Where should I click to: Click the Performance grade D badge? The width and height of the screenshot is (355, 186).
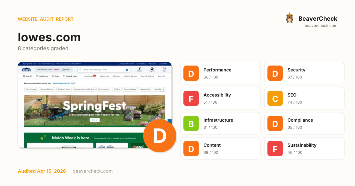(191, 73)
